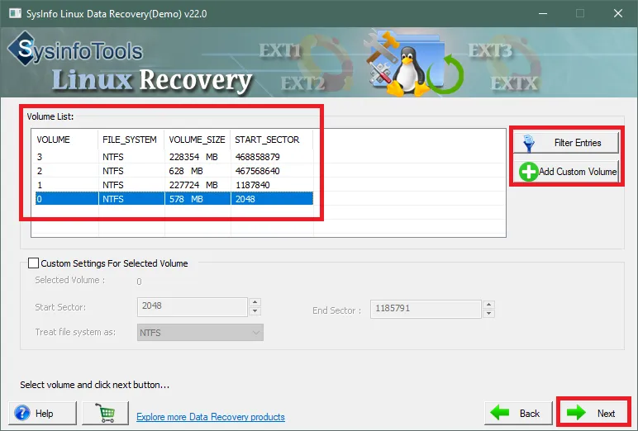Decrease Start Sector with down spinner arrow
Screen dimensions: 638x431
coord(255,311)
